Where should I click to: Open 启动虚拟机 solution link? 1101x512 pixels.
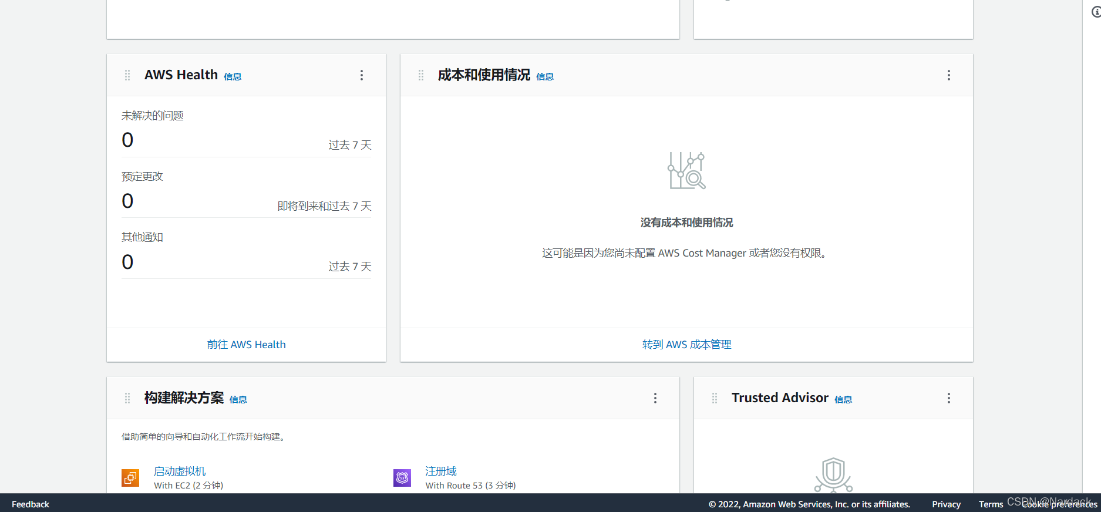(180, 471)
